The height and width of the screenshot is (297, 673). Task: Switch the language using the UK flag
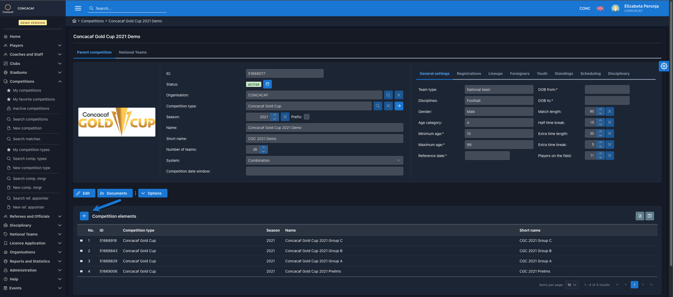click(x=600, y=8)
